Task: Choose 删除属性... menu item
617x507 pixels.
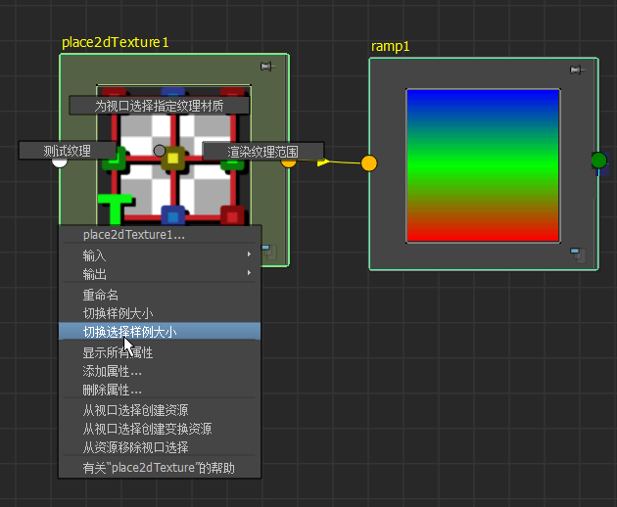Action: 160,390
